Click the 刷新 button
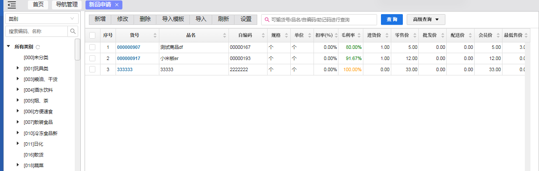The height and width of the screenshot is (171, 539). click(223, 19)
